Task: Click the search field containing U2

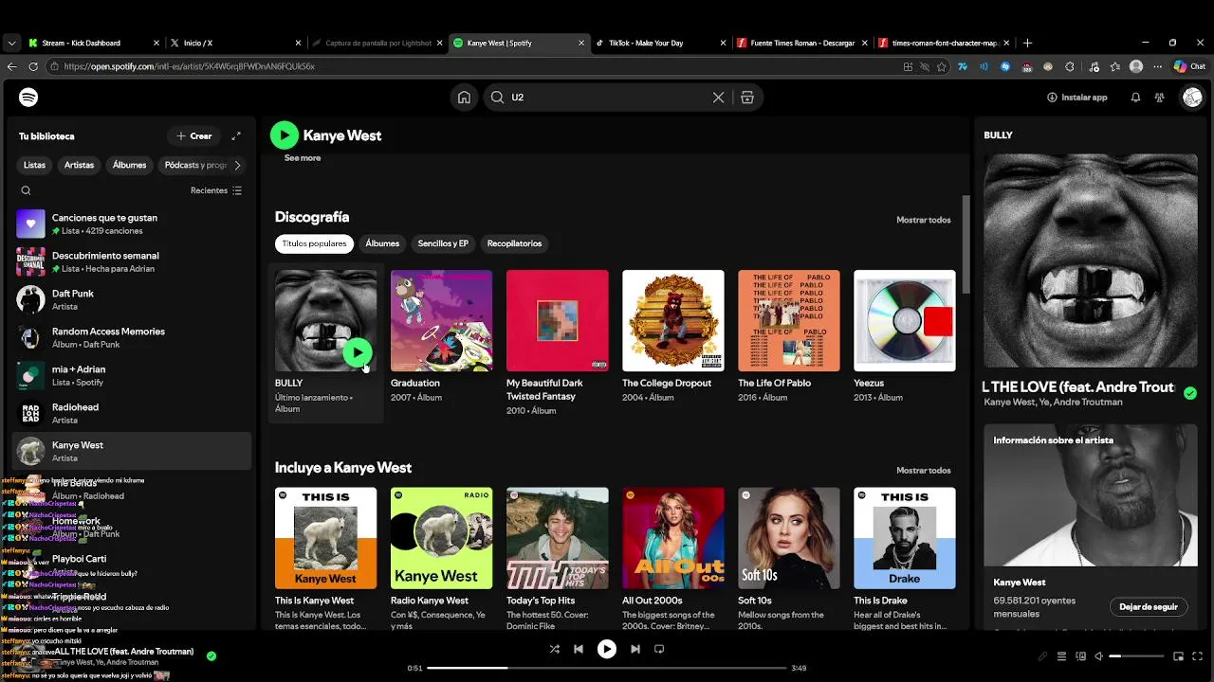Action: tap(607, 98)
